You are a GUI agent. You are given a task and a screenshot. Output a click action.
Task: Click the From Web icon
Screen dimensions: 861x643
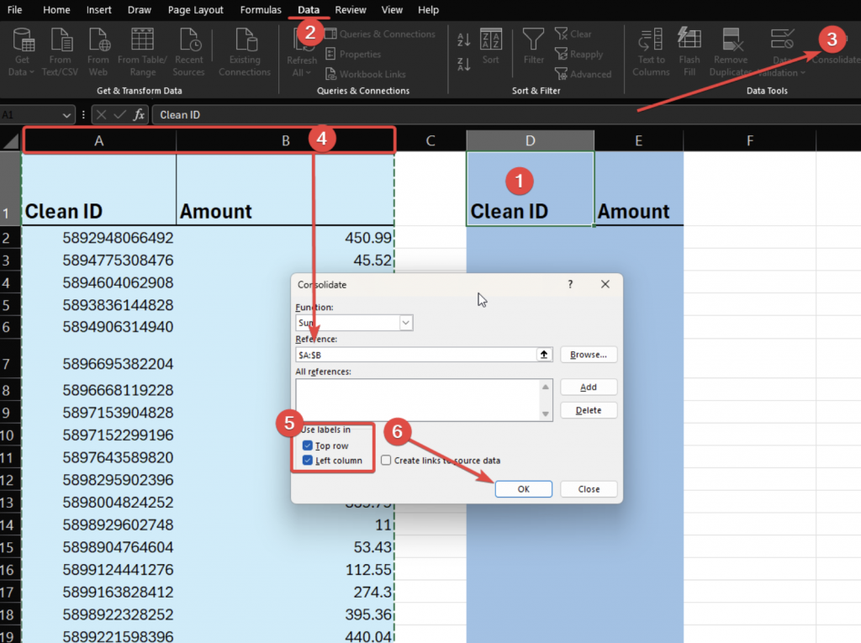pos(98,40)
